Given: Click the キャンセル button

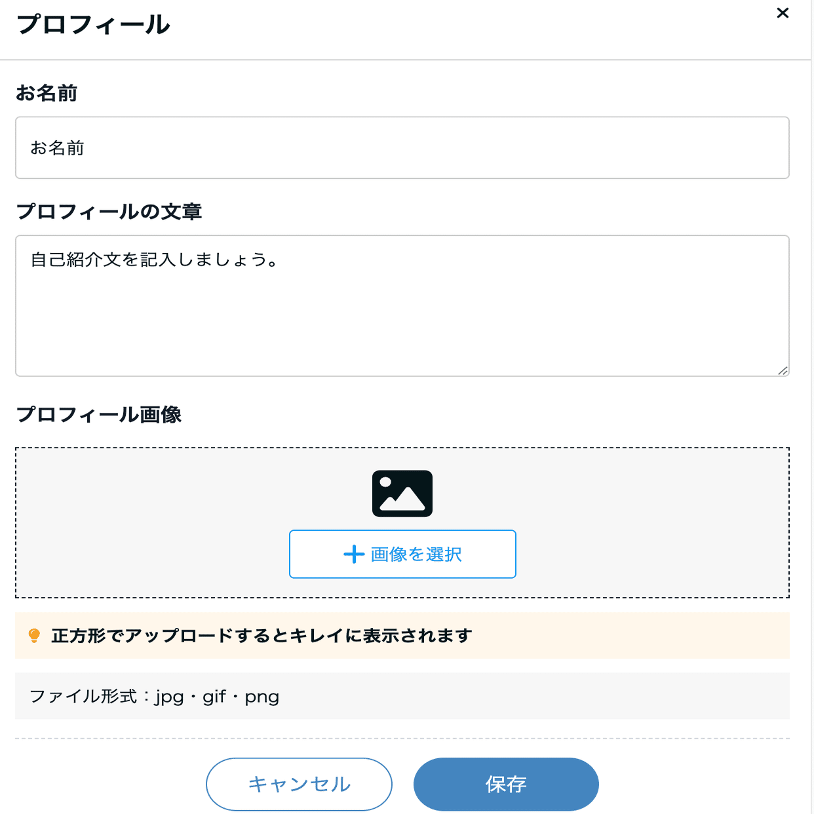Looking at the screenshot, I should (299, 784).
